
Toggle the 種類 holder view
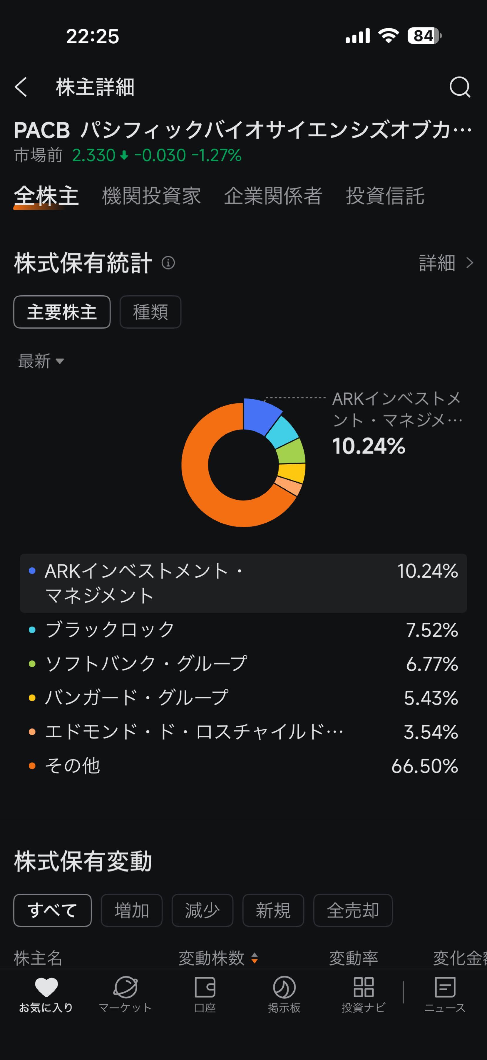(x=150, y=312)
